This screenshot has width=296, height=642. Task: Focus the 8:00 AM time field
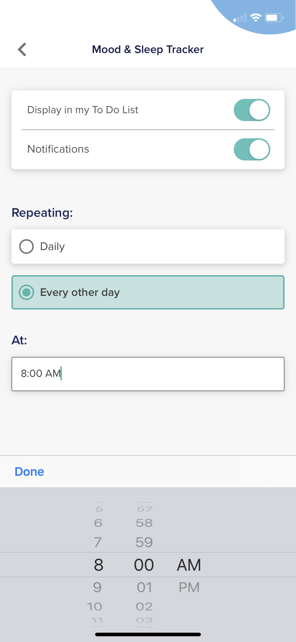tap(148, 374)
